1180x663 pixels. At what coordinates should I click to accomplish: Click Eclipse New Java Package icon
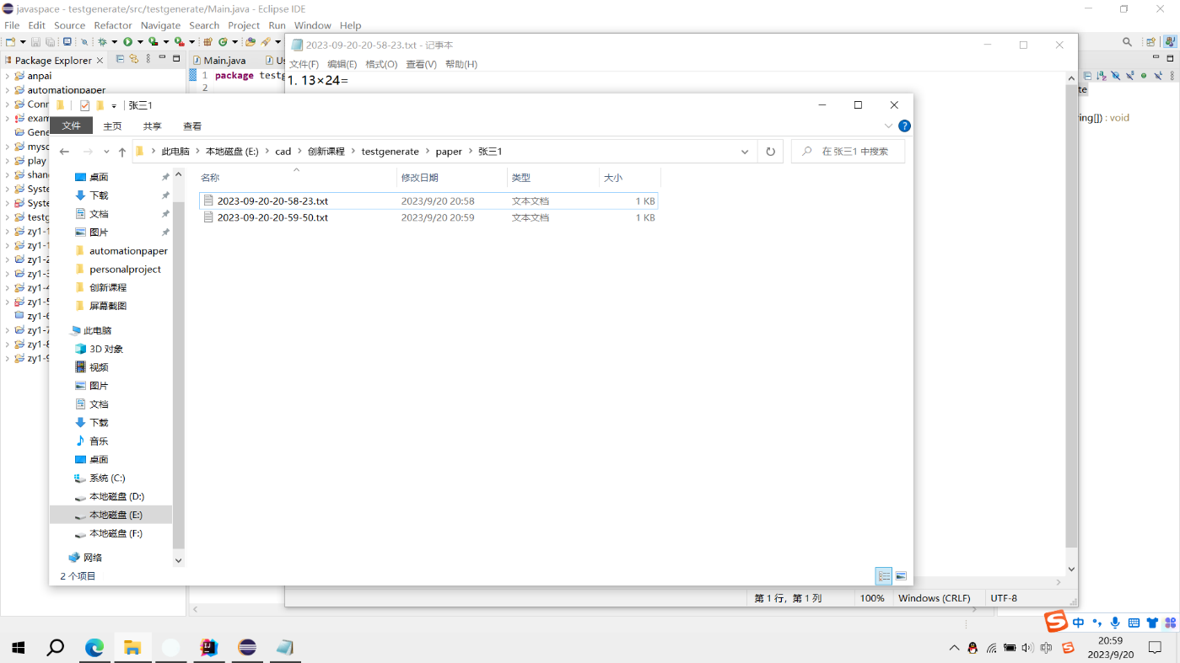coord(207,42)
